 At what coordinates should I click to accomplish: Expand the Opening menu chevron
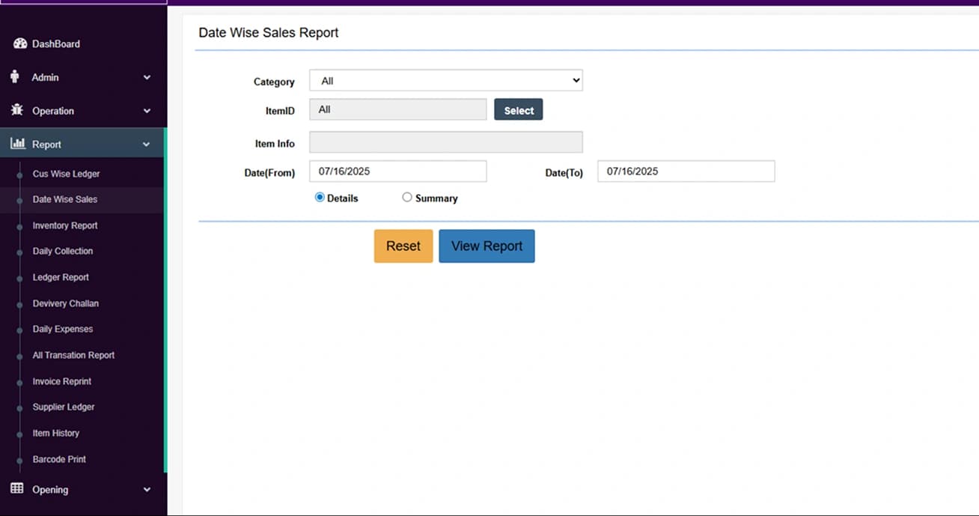[x=147, y=490]
